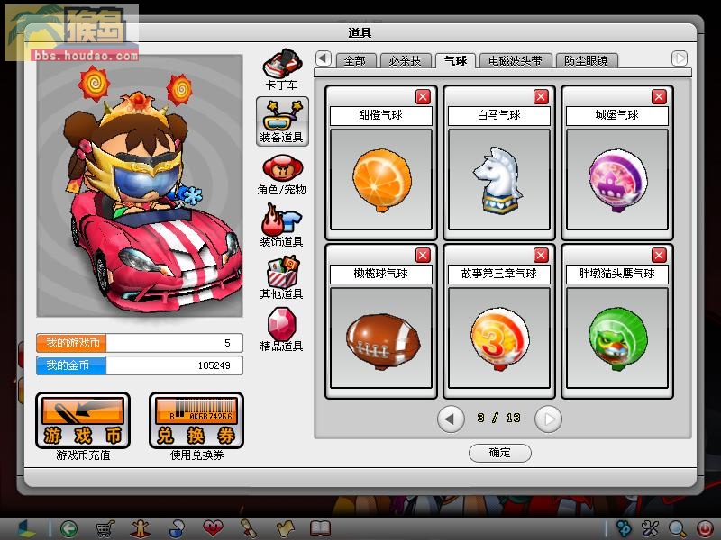Viewport: 721px width, 540px height.
Task: Remove the 白马气球 item with its X
Action: (x=541, y=97)
